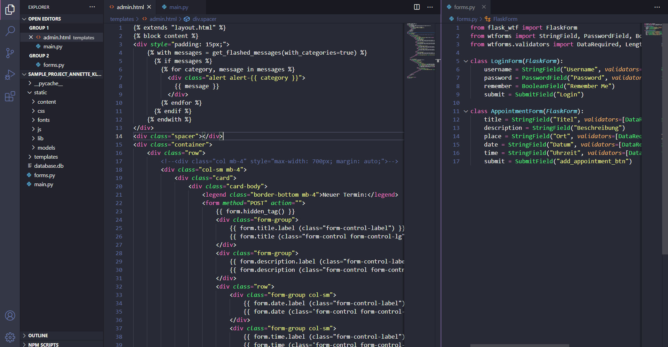668x347 pixels.
Task: Click the forms.py minimap
Action: (653, 30)
